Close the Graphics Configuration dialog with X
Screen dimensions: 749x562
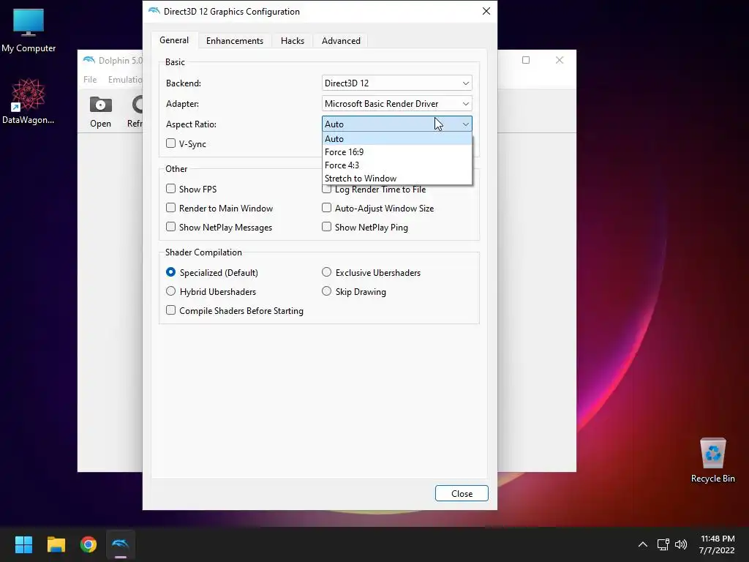[x=486, y=11]
